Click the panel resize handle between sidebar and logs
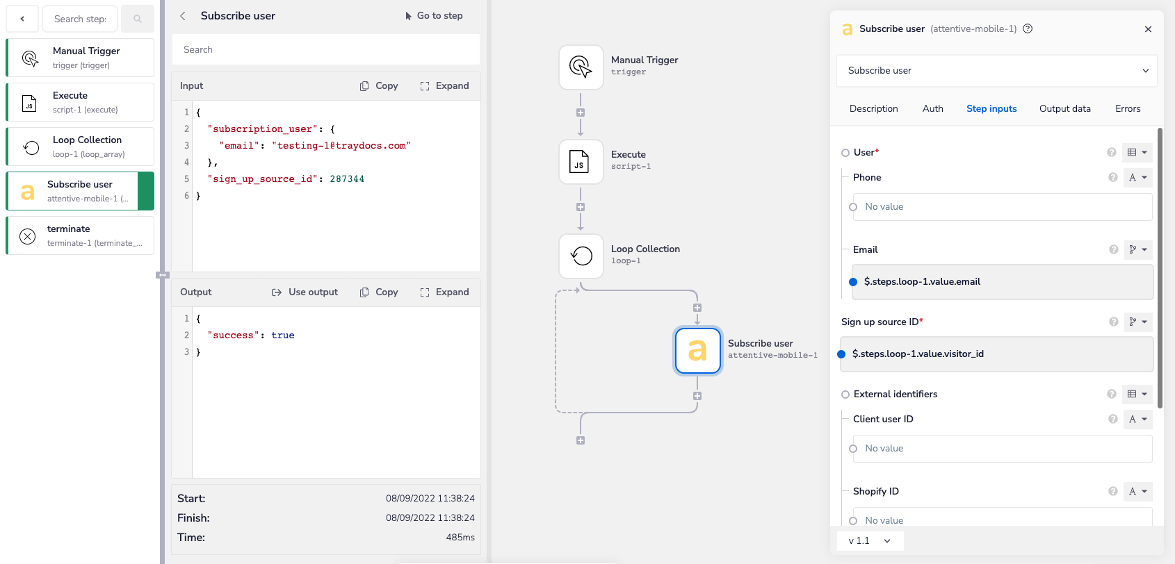Viewport: 1175px width, 564px height. (x=163, y=275)
